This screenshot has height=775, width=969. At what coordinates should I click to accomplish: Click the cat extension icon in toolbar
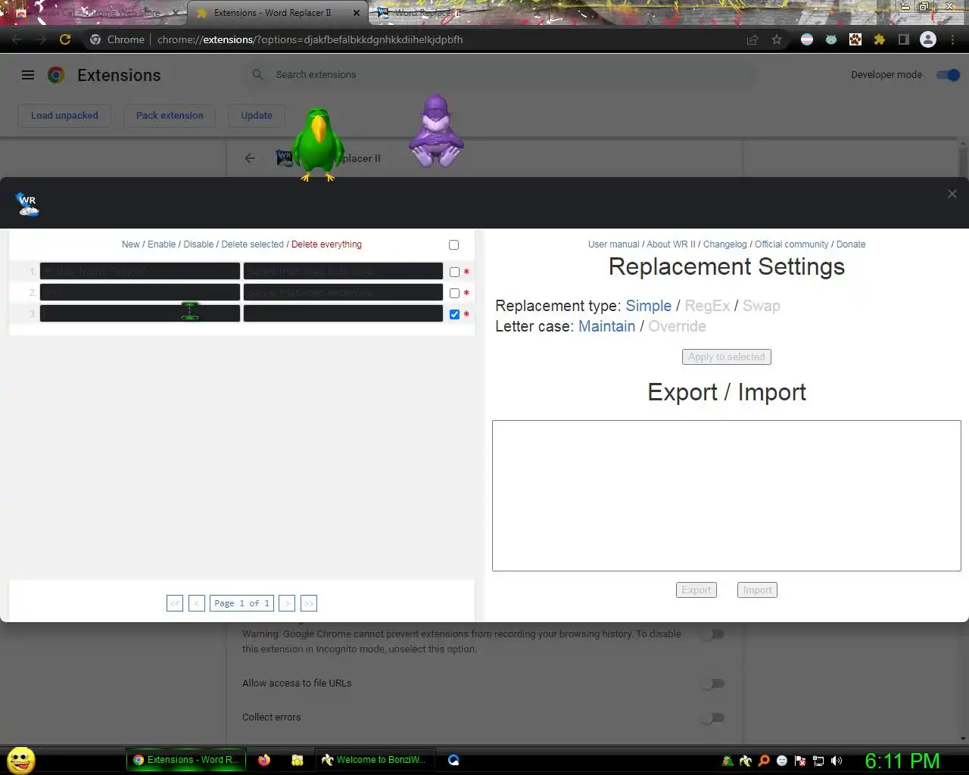pyautogui.click(x=830, y=39)
